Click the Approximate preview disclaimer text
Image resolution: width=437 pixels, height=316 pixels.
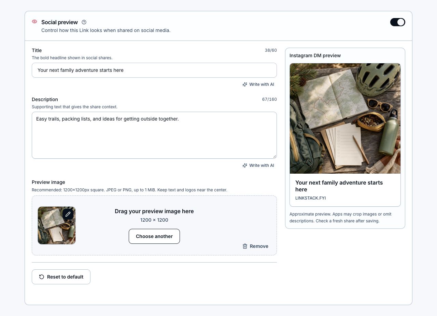[x=340, y=218]
